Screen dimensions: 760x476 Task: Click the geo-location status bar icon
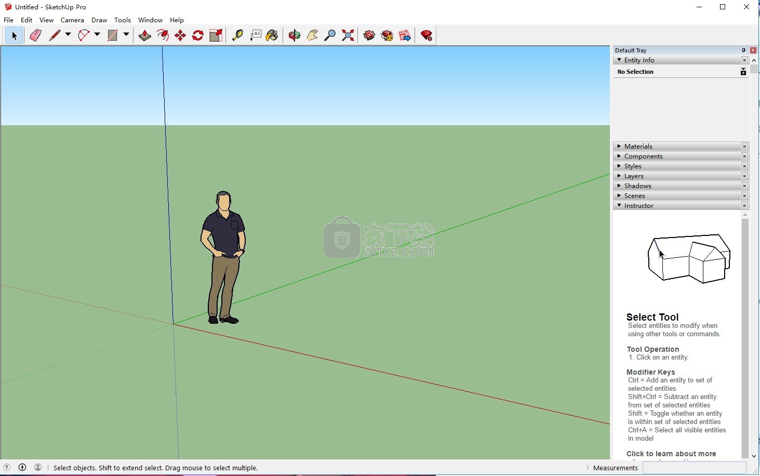click(x=7, y=467)
